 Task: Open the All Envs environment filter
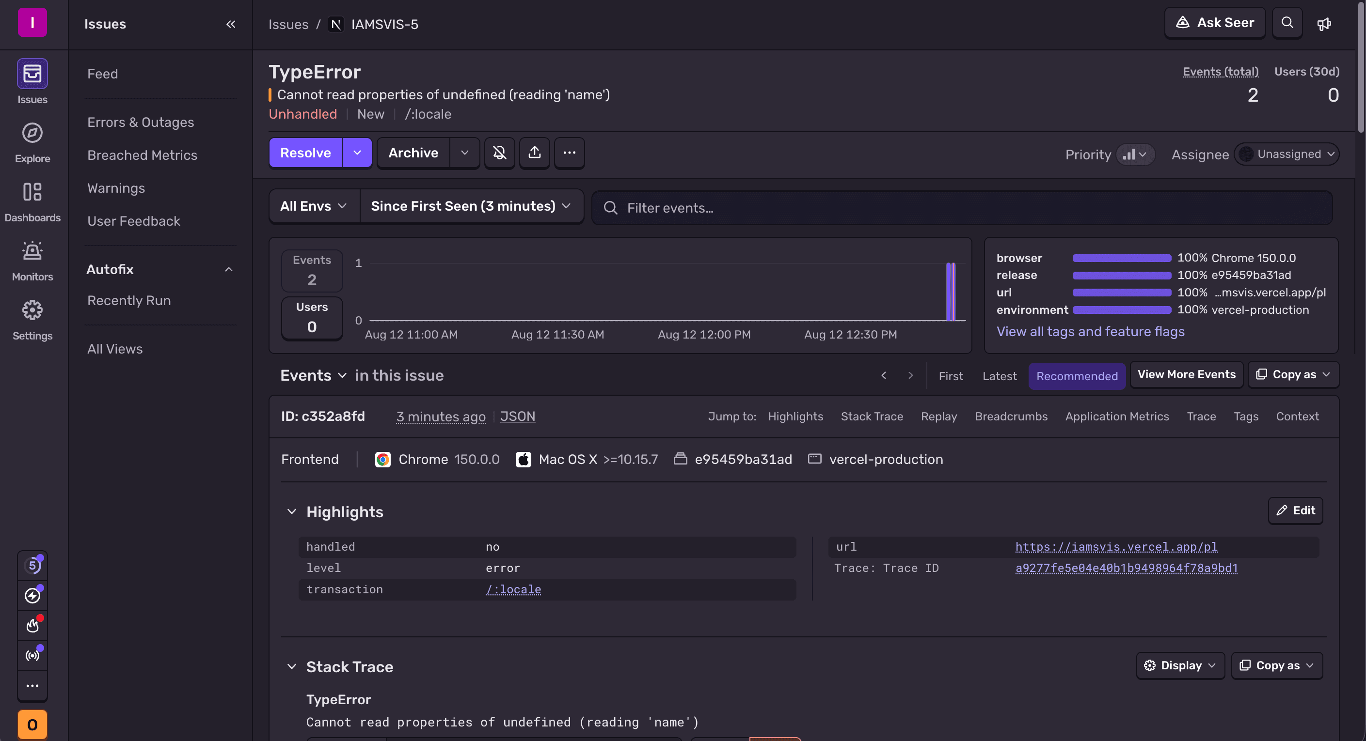pyautogui.click(x=314, y=207)
